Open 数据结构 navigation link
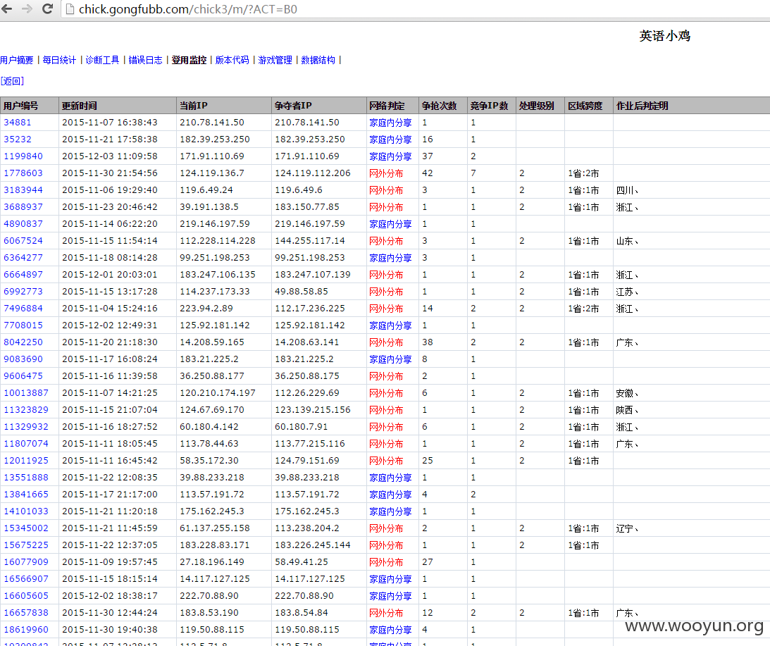Image resolution: width=770 pixels, height=646 pixels. (x=318, y=60)
